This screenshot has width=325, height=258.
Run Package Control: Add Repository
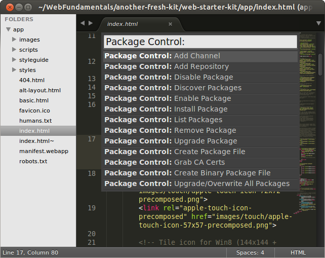click(x=200, y=66)
